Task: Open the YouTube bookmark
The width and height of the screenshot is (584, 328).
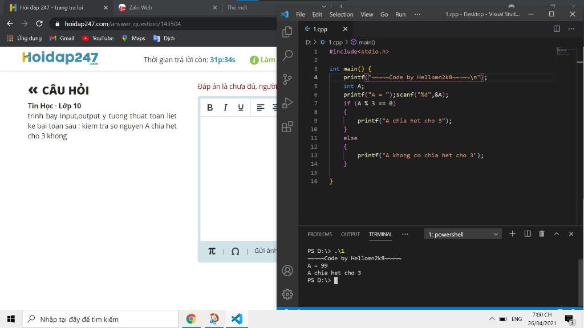Action: click(x=98, y=38)
